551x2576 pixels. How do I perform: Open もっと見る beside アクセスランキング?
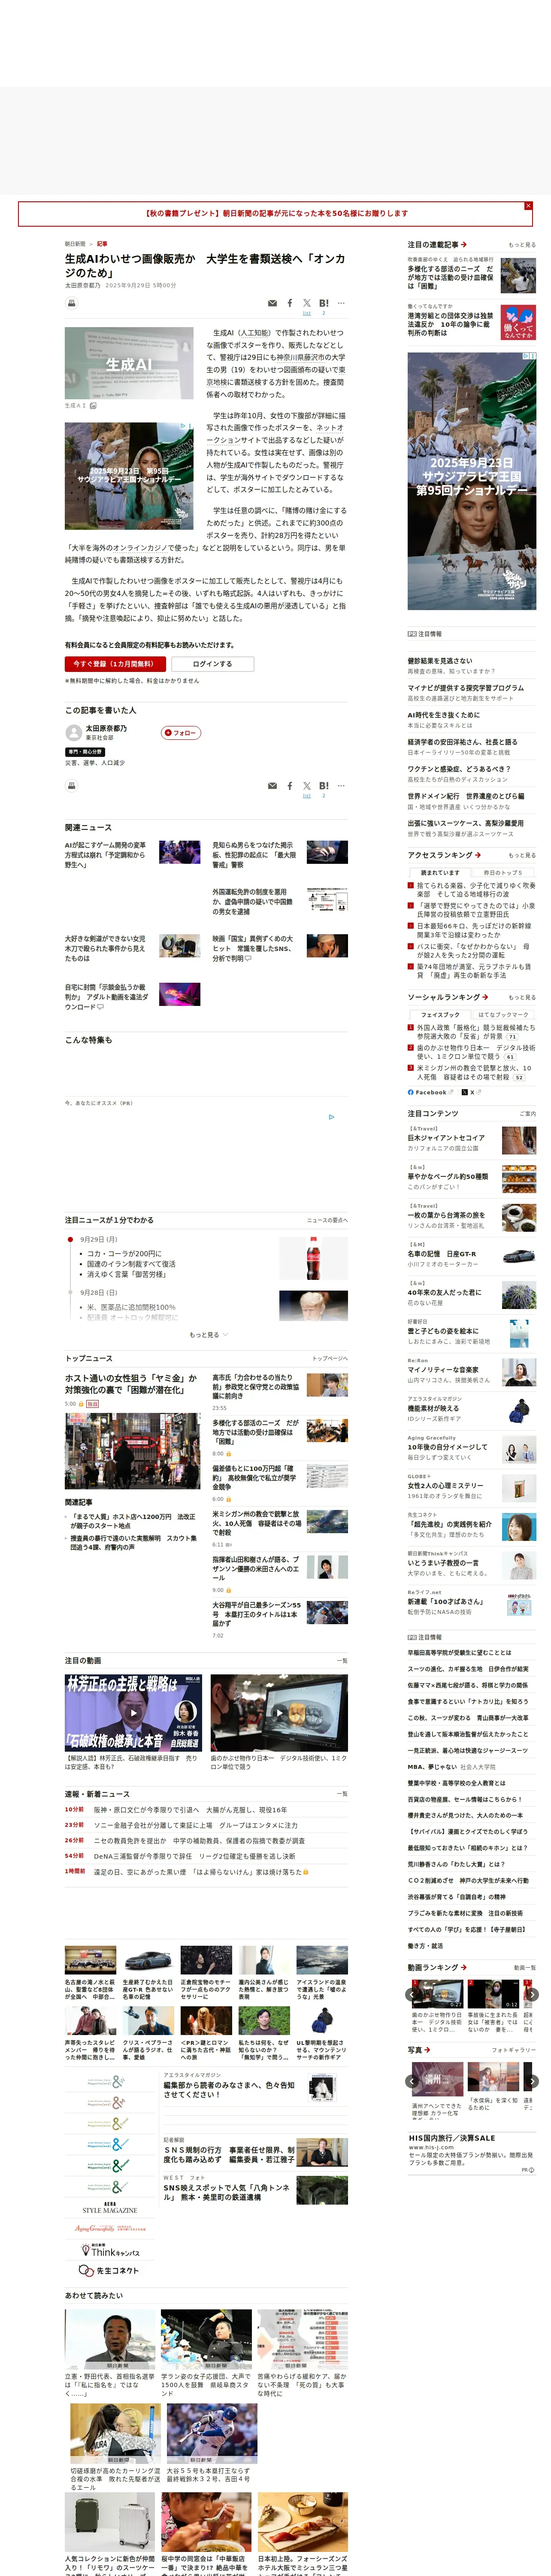click(522, 856)
